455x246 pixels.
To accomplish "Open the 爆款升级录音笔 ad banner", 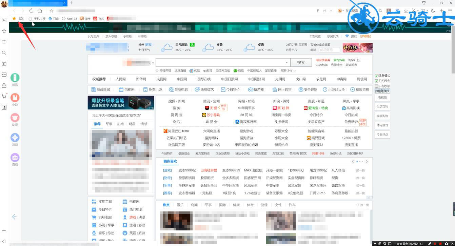I will (121, 103).
